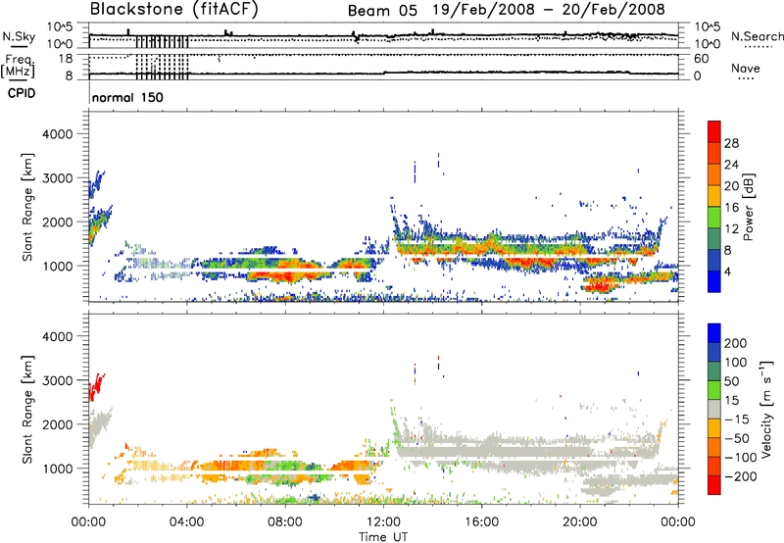Click the 'Power [dB]' colorbar label
This screenshot has width=784, height=543.
749,207
